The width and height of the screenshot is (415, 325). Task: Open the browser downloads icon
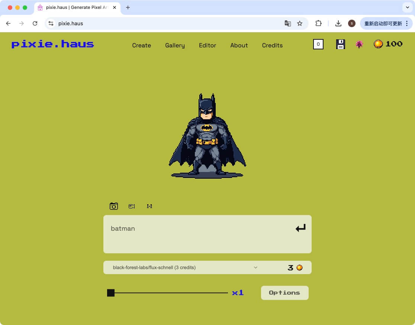[x=338, y=23]
